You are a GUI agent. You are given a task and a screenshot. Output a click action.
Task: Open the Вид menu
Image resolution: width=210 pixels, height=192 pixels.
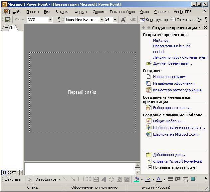47,12
